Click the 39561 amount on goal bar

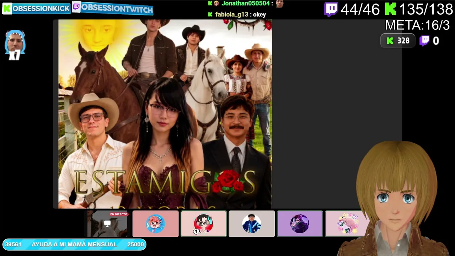coord(13,245)
